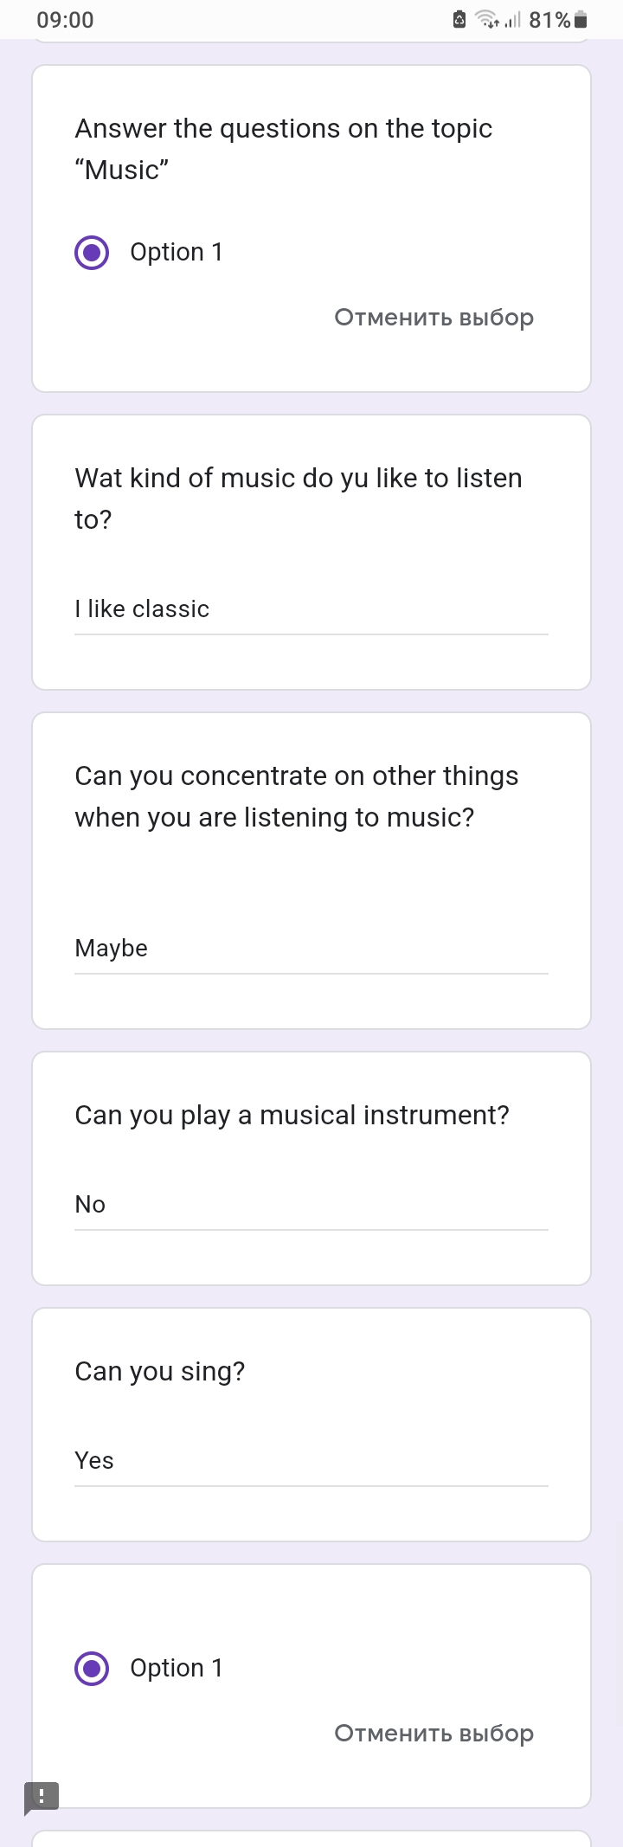Focus the 'Maybe' answer field

coord(311,949)
